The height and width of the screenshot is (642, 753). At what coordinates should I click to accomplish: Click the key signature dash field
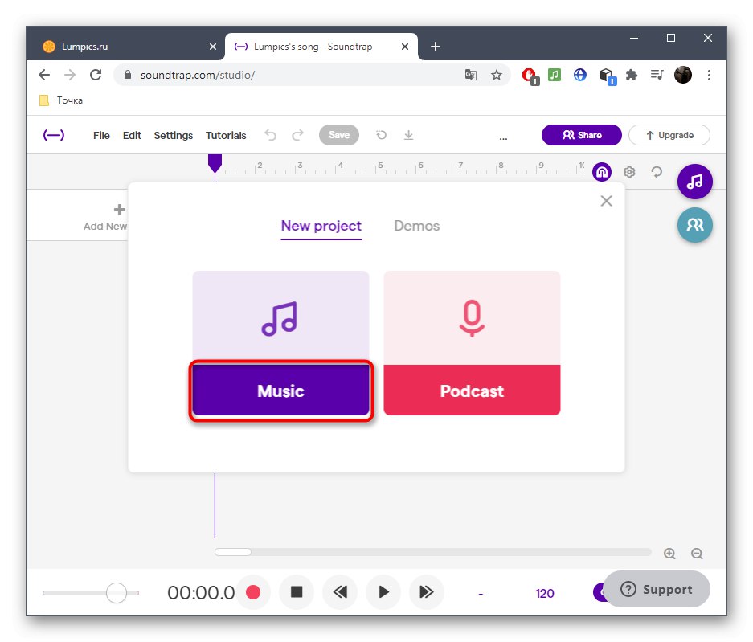(481, 594)
